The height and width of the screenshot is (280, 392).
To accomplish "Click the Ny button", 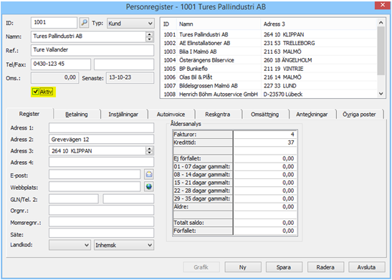I will (242, 267).
